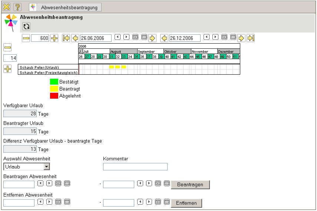The image size is (317, 211).
Task: Open the Auswahl Abwesenheit dropdown
Action: 46,167
